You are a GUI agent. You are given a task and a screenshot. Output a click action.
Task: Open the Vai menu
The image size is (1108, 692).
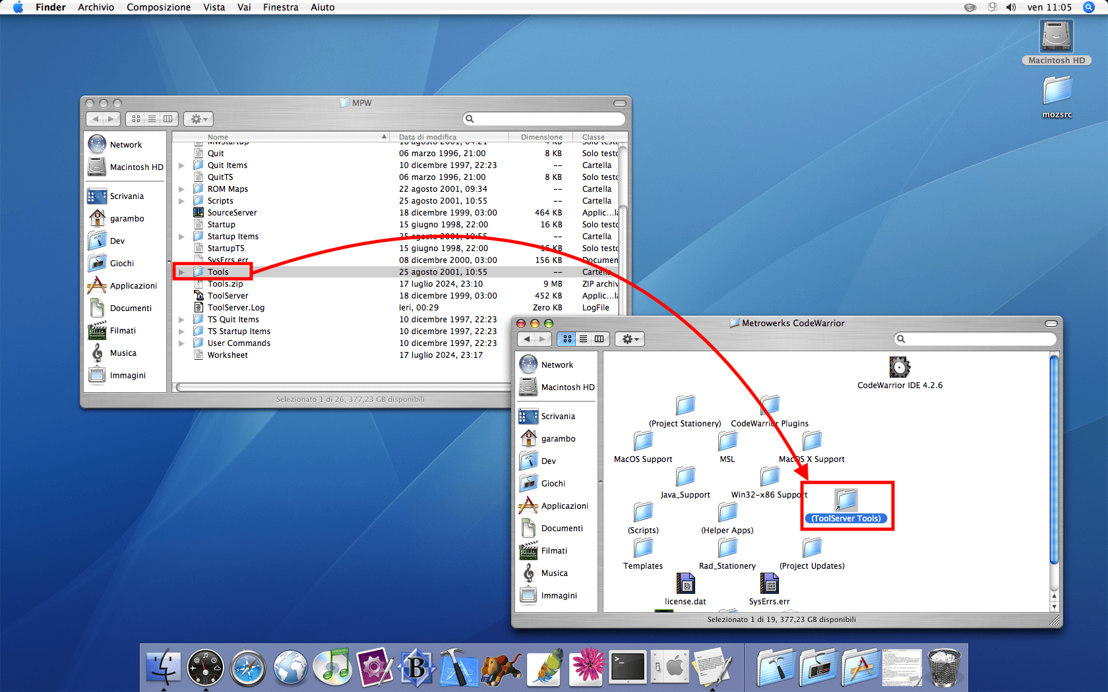pyautogui.click(x=244, y=7)
